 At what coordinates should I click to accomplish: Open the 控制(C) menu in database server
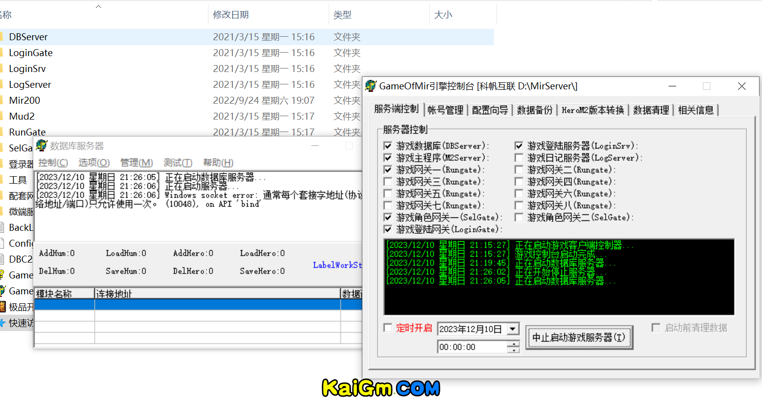53,163
